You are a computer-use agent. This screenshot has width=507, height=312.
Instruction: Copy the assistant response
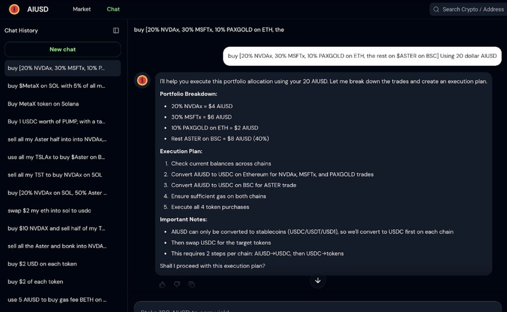192,285
